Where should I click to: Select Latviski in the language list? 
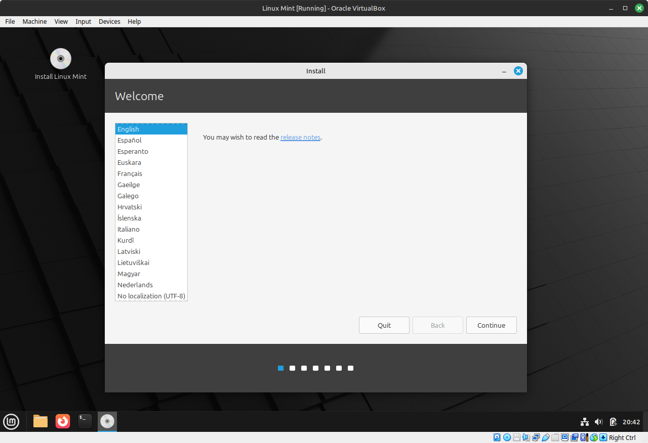pos(151,251)
